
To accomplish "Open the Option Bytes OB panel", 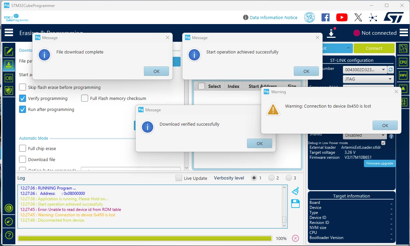I will coord(9,78).
